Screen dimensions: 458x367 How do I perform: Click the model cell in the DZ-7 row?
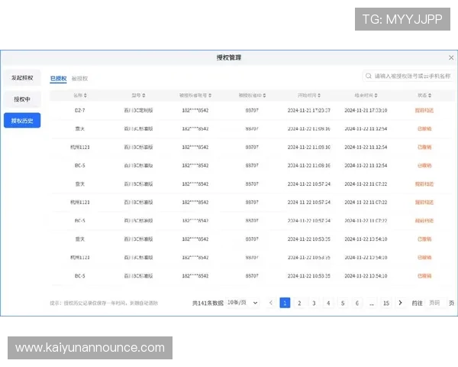[138, 110]
